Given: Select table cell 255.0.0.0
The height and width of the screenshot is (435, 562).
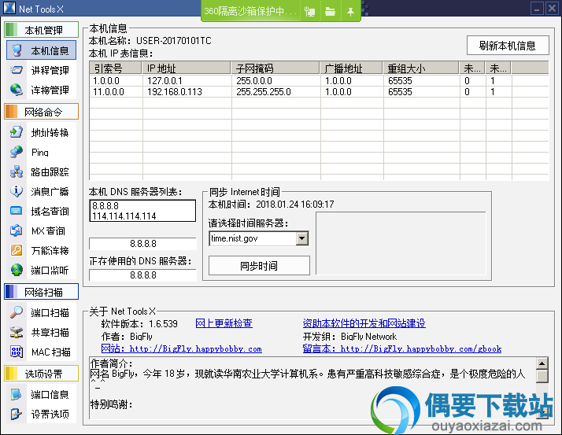Looking at the screenshot, I should pyautogui.click(x=254, y=80).
